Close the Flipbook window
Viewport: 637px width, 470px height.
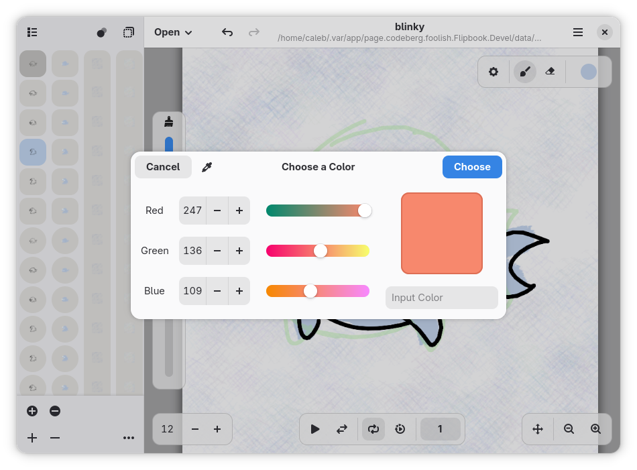(605, 32)
